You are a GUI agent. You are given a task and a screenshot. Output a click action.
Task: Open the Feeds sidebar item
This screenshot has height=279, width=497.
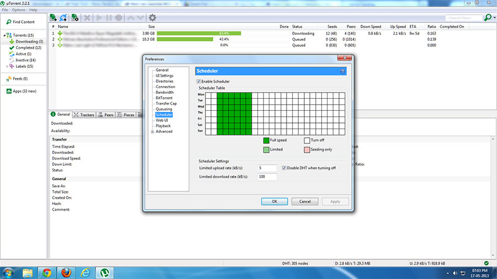pos(21,79)
